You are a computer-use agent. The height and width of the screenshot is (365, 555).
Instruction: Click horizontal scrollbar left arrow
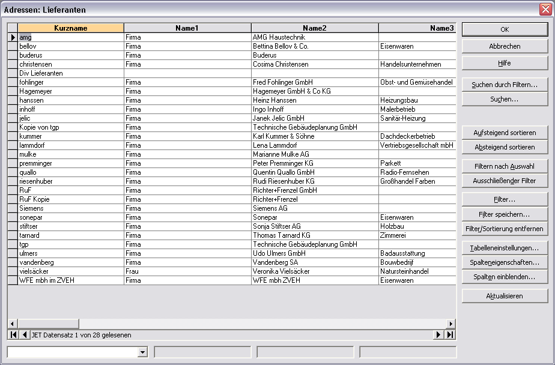(x=12, y=324)
